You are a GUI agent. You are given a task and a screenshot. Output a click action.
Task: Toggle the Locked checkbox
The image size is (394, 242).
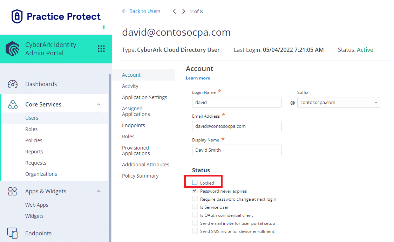point(195,182)
